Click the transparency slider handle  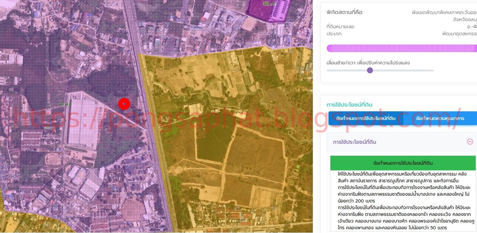coord(370,70)
